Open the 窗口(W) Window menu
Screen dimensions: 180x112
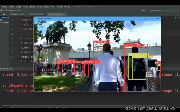tap(60, 7)
